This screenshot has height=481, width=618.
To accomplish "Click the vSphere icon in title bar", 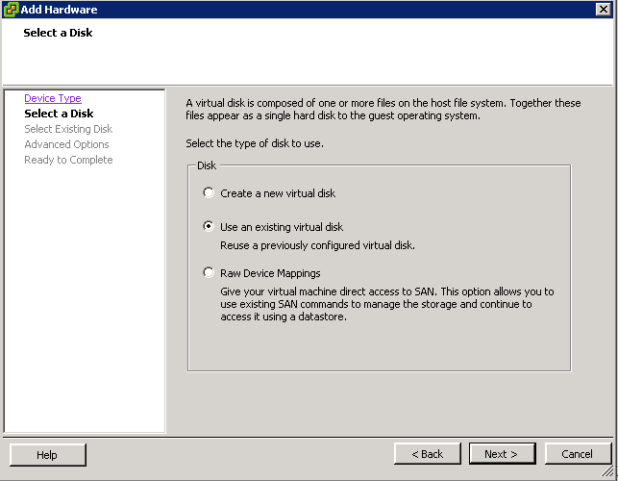I will pyautogui.click(x=11, y=10).
